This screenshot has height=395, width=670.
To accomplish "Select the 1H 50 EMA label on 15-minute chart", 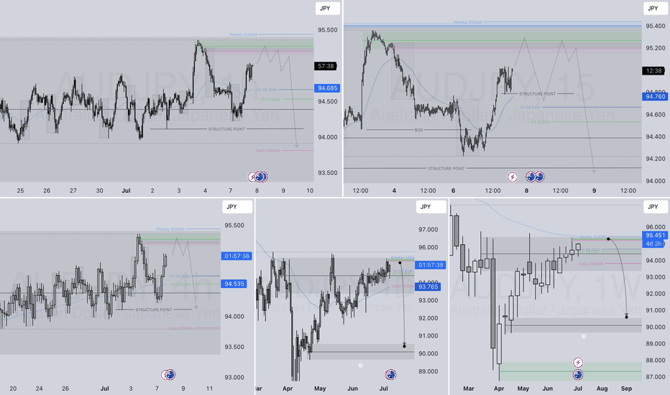I will tap(530, 107).
